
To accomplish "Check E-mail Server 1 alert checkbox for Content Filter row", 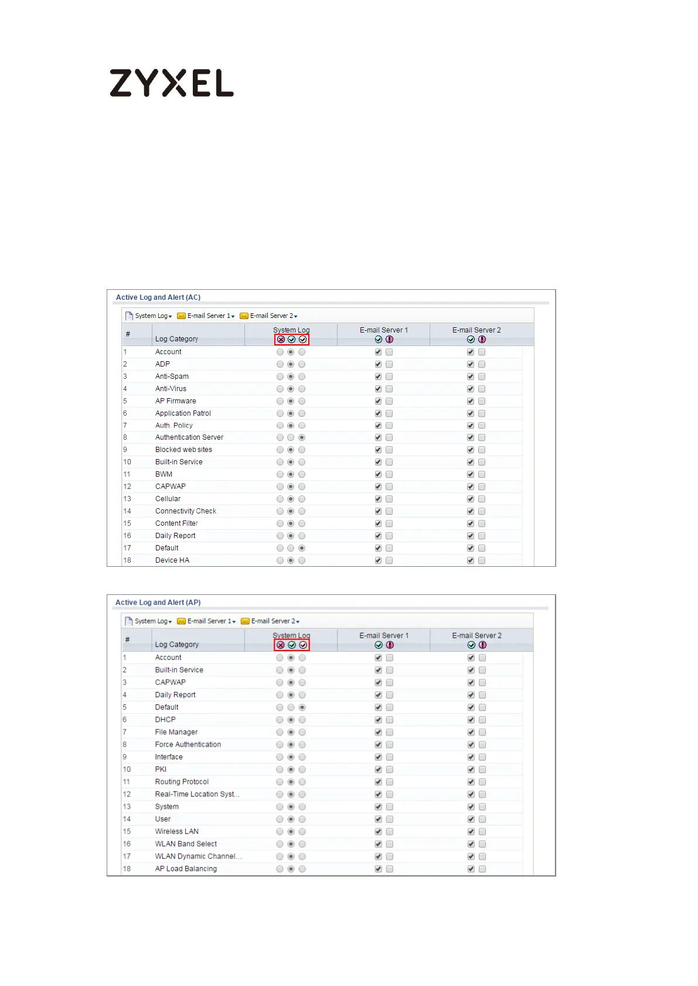I will tap(390, 524).
